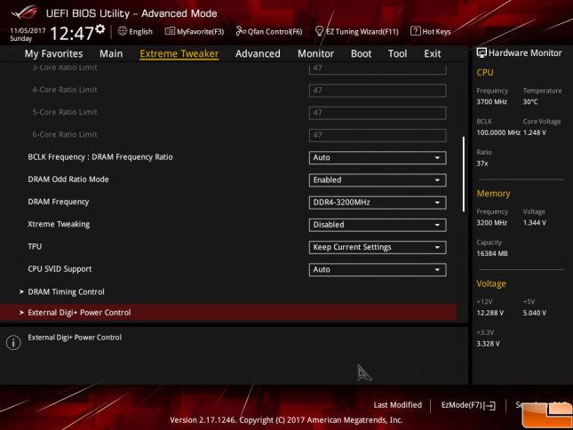573x430 pixels.
Task: Click CPU frequency 3700 MHz value
Action: coord(491,102)
